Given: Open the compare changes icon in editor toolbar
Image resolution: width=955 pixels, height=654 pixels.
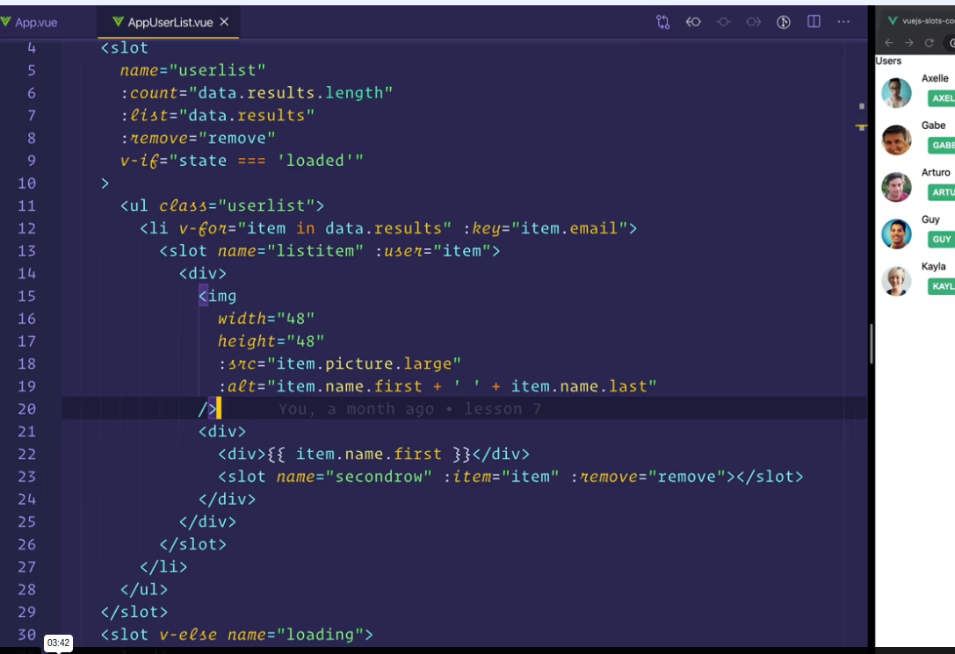Looking at the screenshot, I should tap(662, 22).
